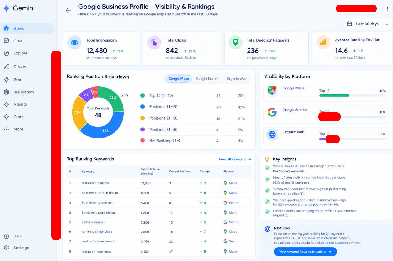Go back with the left arrow
The width and height of the screenshot is (393, 261).
pos(68,10)
